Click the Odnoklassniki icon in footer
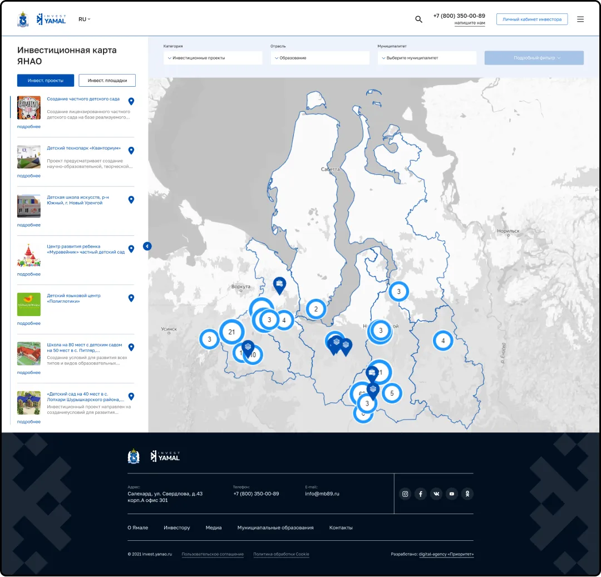601x577 pixels. pyautogui.click(x=467, y=494)
